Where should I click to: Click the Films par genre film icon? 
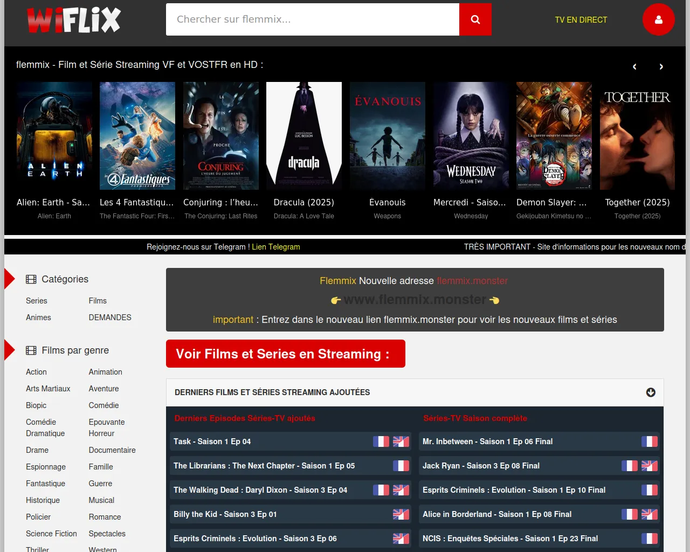(31, 350)
